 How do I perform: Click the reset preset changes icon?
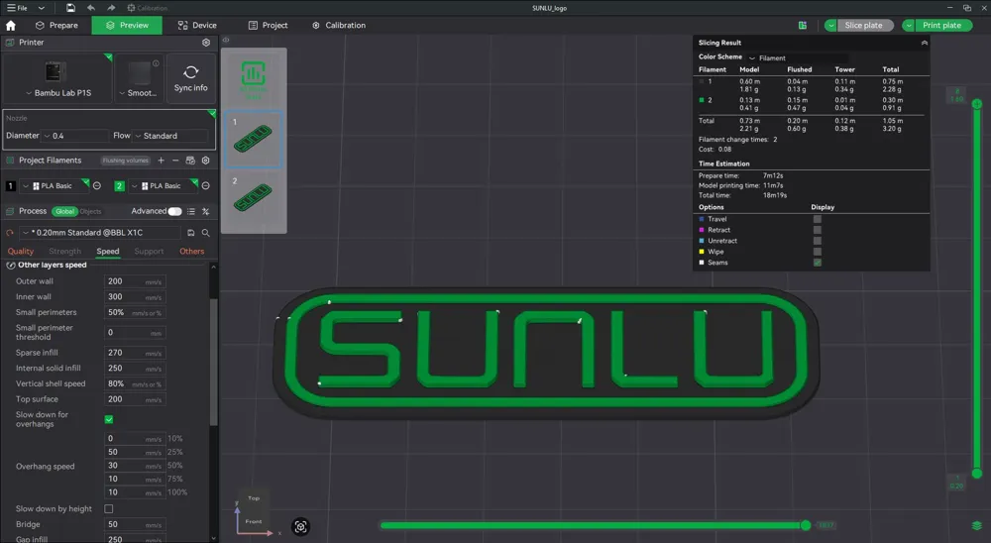10,233
